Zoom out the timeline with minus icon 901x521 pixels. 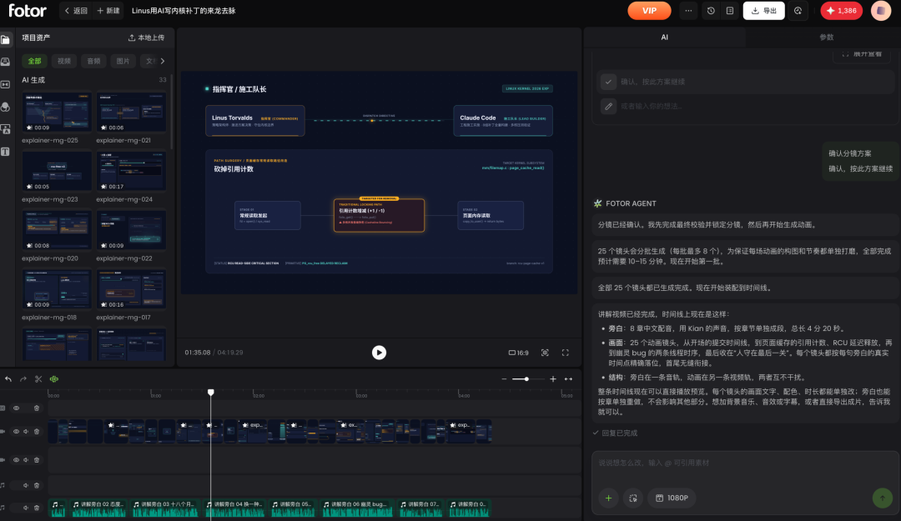504,379
